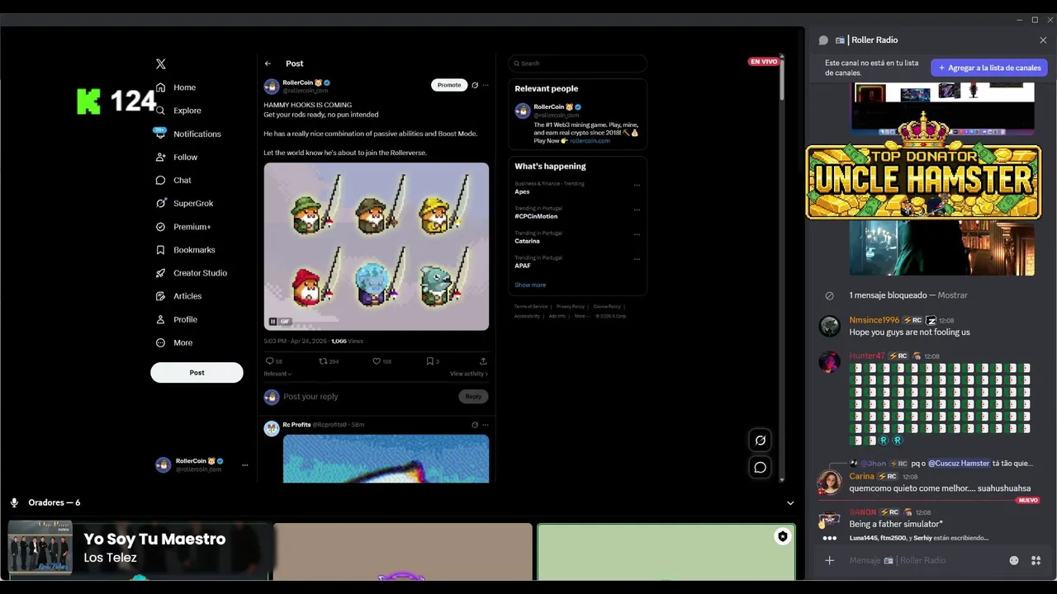Bookmark the post via bookmark icon

432,361
